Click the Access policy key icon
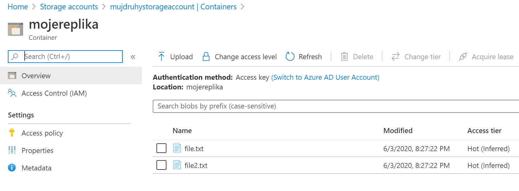519x191 pixels. 12,133
